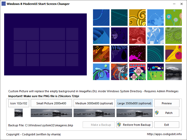The width and height of the screenshot is (187, 140).
Task: Select the green gears pattern thumbnail
Action: (x=174, y=36)
